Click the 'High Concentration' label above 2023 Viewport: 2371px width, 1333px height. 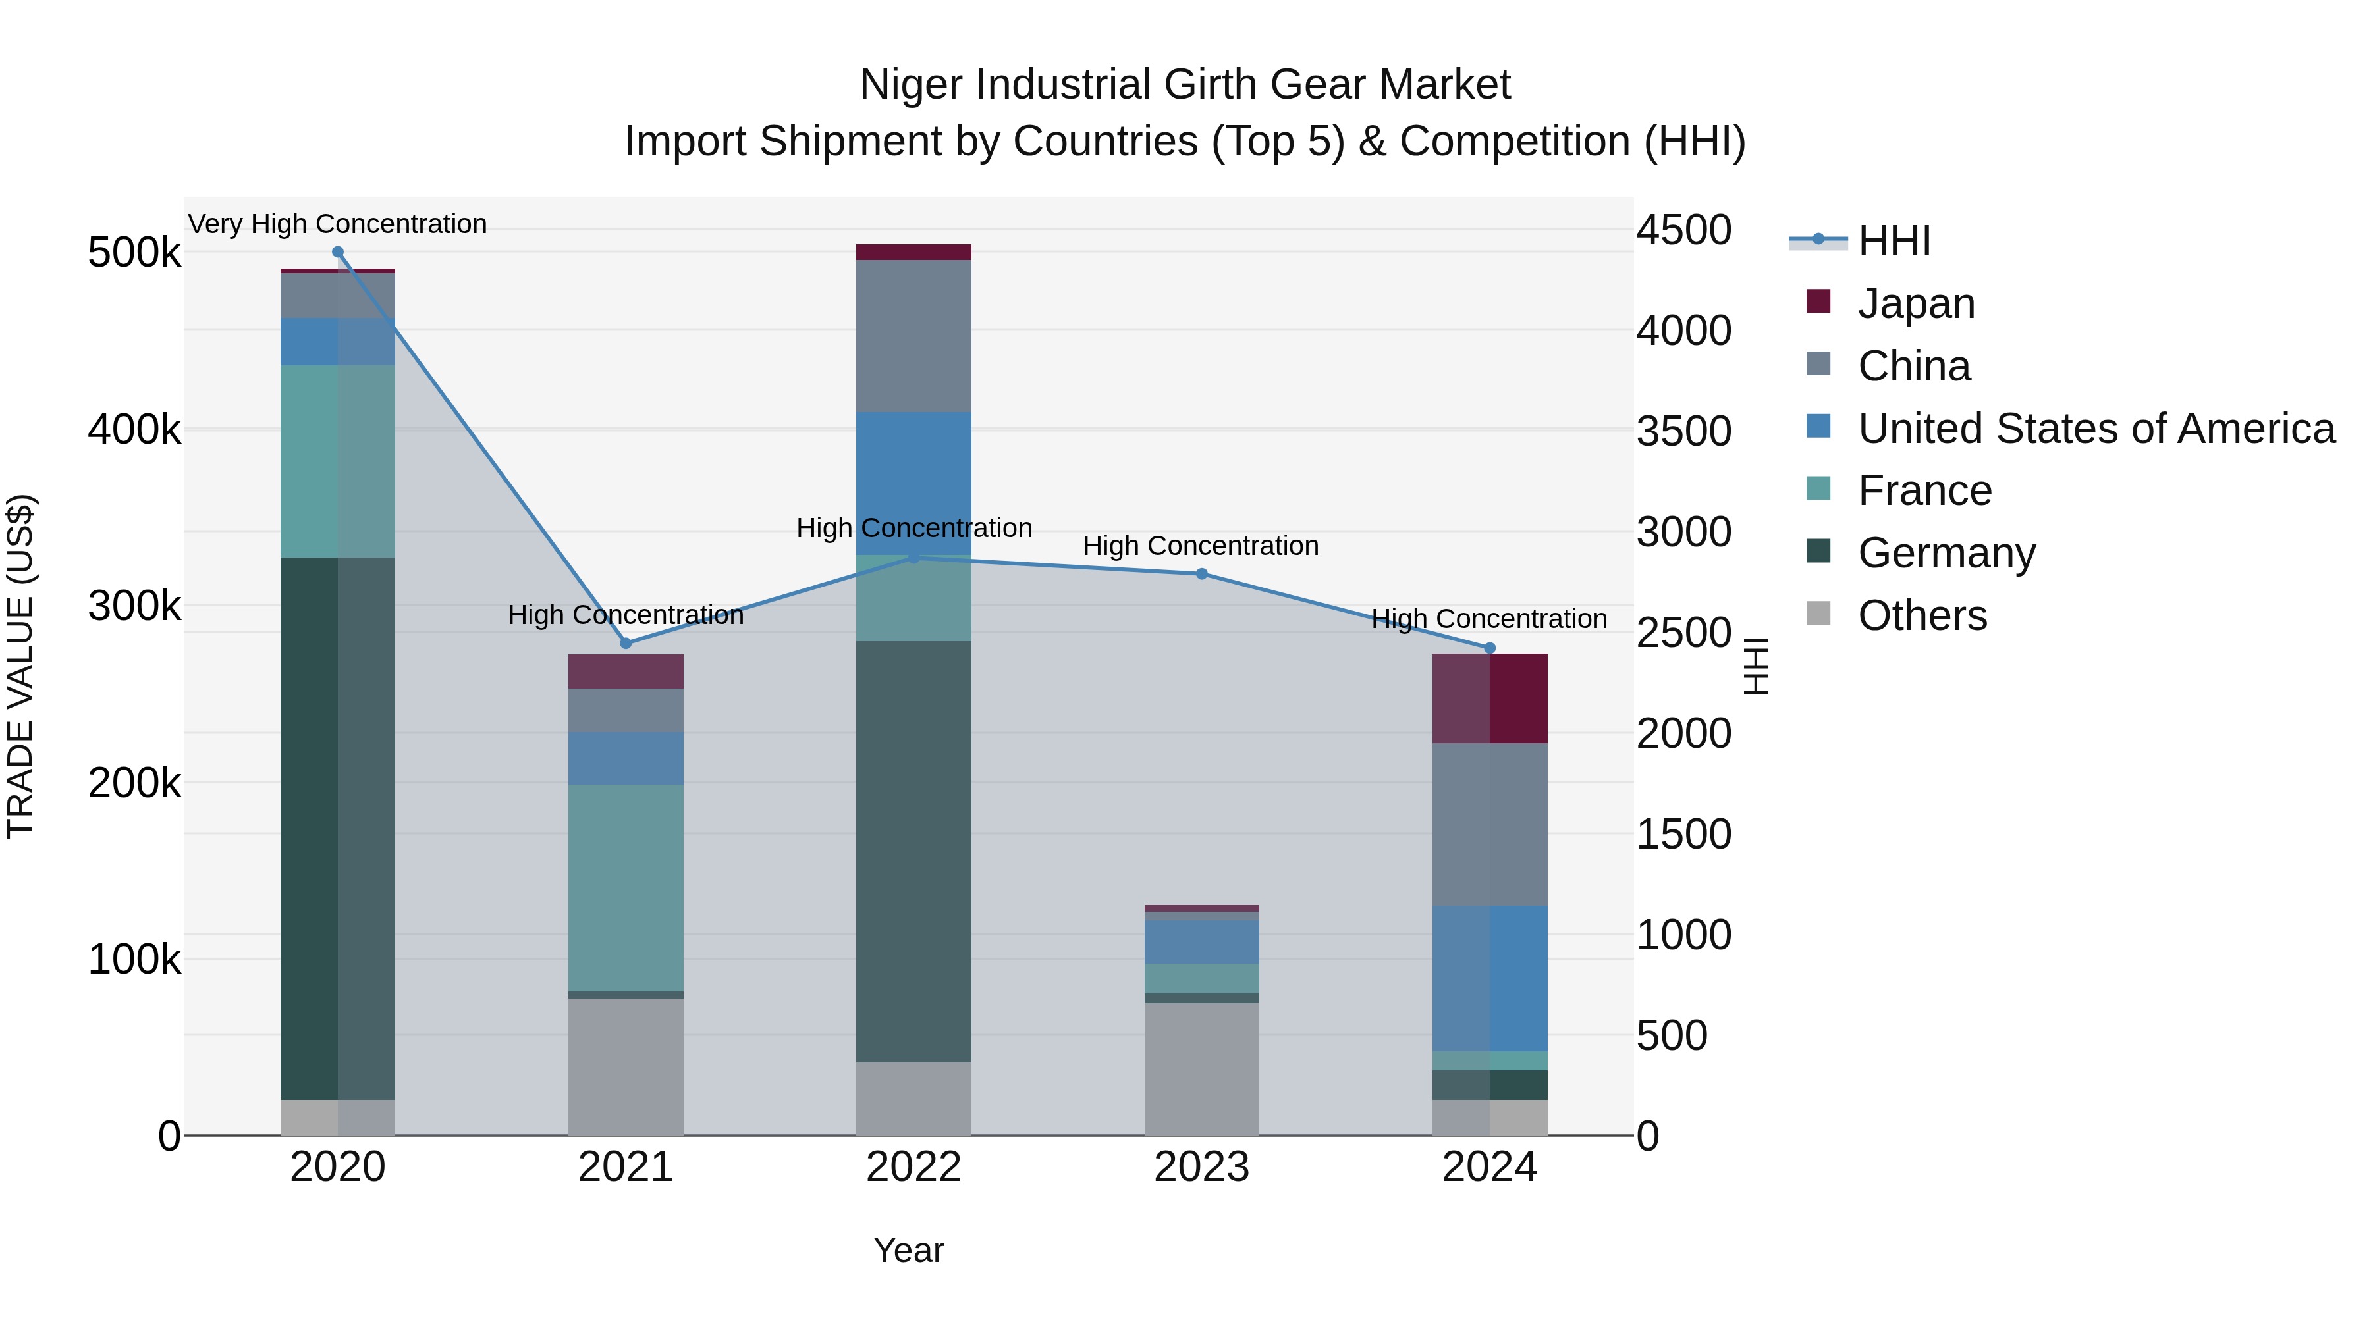click(x=1201, y=546)
